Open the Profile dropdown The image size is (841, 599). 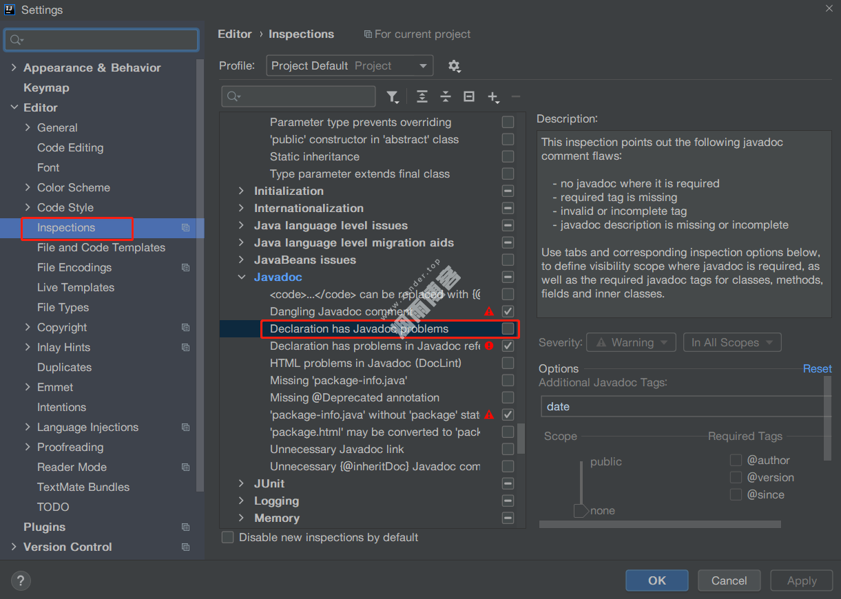(x=349, y=66)
